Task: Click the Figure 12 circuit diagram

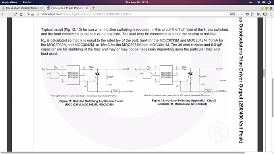Action: pos(88,80)
